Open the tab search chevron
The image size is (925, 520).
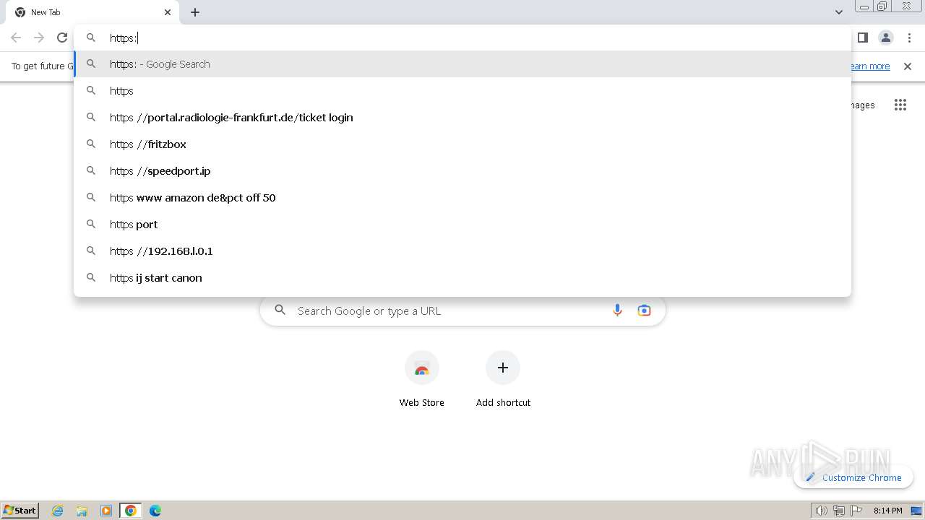839,12
